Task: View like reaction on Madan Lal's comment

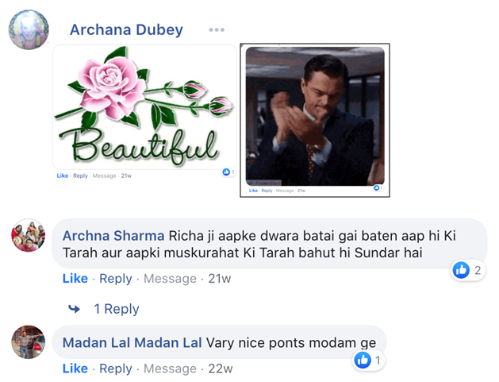Action: coord(369,361)
